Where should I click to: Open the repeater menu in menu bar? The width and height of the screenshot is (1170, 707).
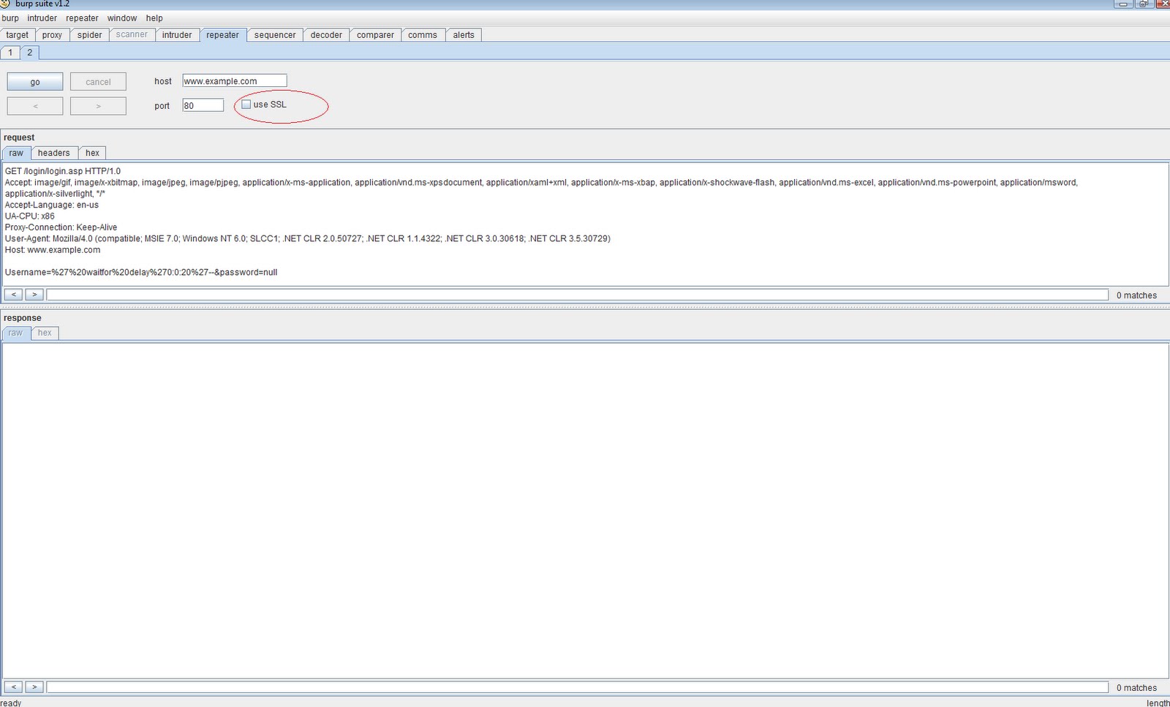coord(82,18)
